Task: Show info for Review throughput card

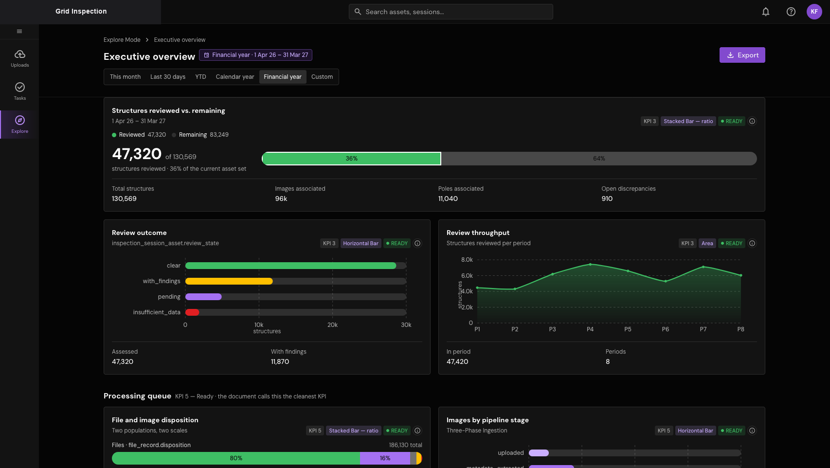Action: pyautogui.click(x=752, y=243)
